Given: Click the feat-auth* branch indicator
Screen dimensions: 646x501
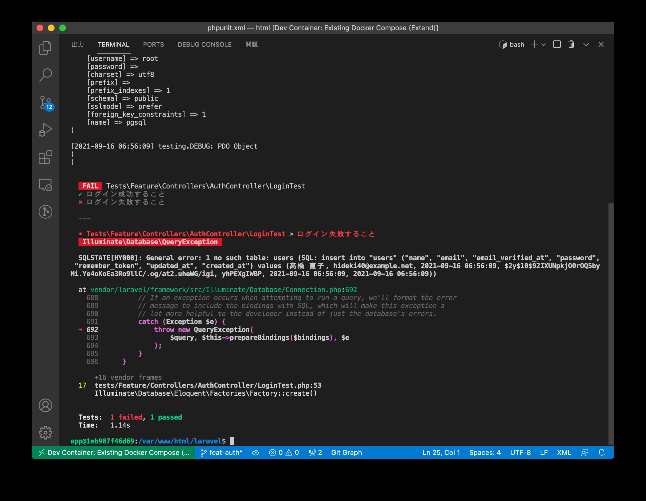Looking at the screenshot, I should (x=225, y=452).
